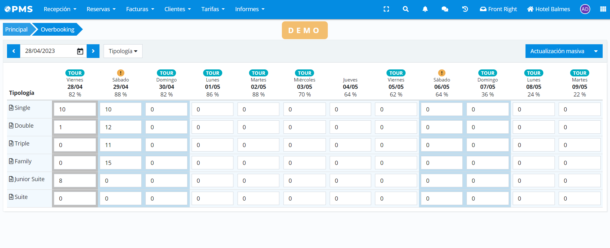The image size is (610, 248).
Task: Open the Informes menu
Action: 250,9
